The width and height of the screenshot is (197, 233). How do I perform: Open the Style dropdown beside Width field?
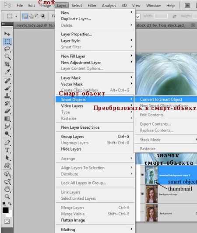click(x=138, y=17)
